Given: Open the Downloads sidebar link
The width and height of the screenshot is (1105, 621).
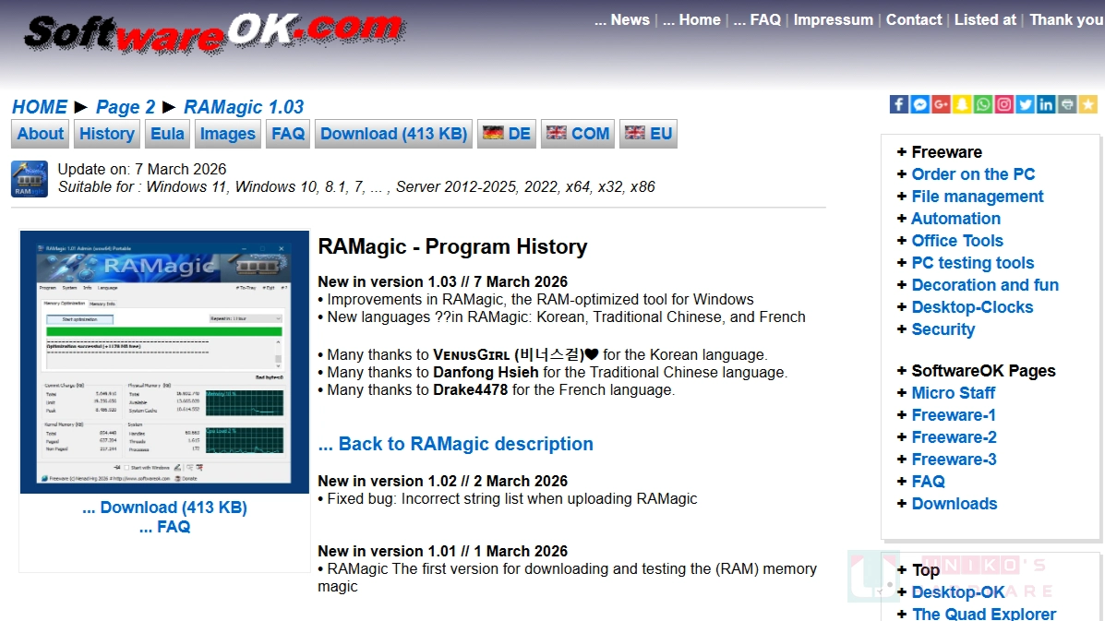Looking at the screenshot, I should pos(955,504).
